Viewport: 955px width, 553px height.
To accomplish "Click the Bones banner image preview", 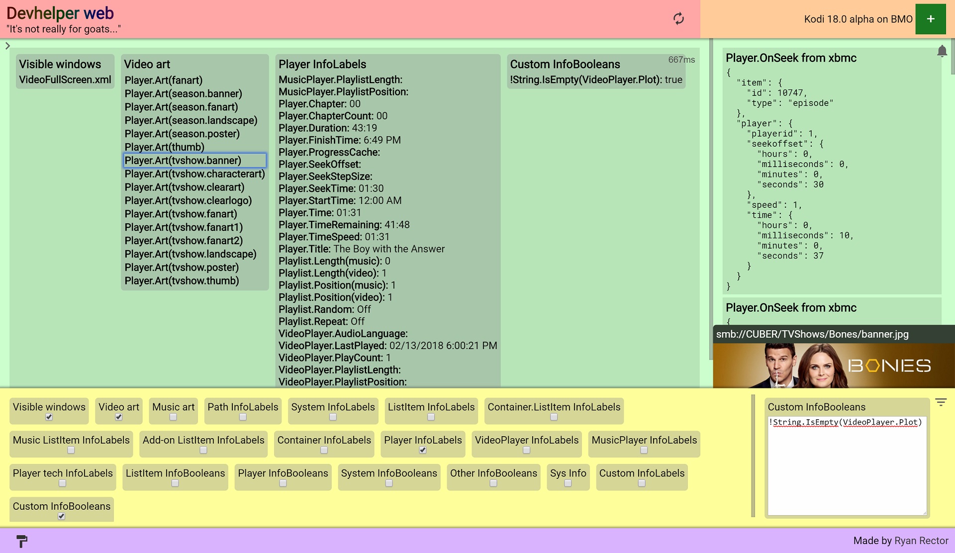I will [x=833, y=366].
